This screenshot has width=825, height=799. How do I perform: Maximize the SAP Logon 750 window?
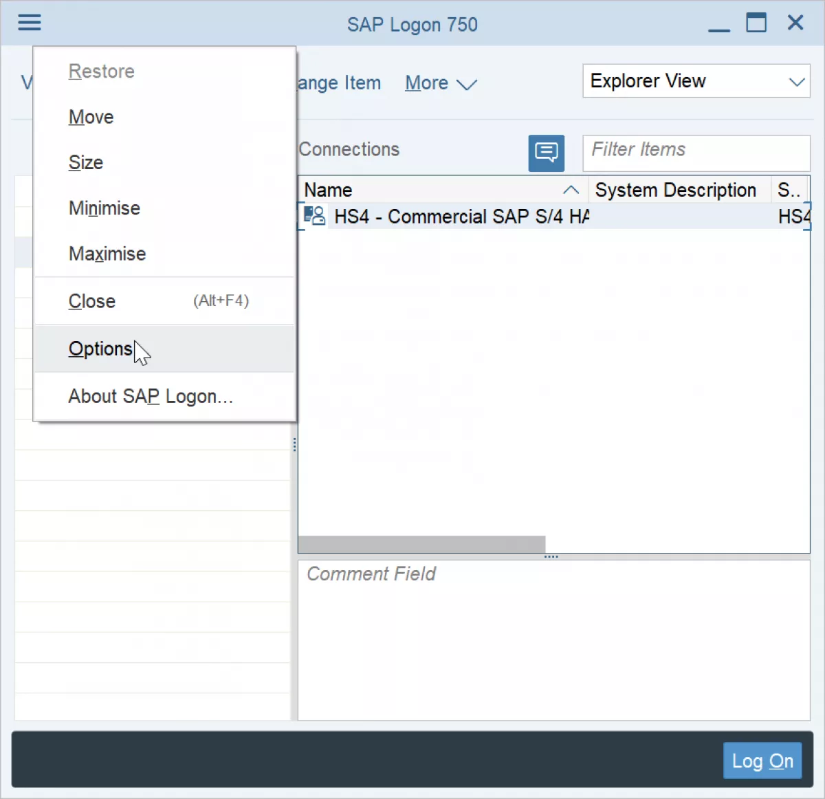(756, 23)
